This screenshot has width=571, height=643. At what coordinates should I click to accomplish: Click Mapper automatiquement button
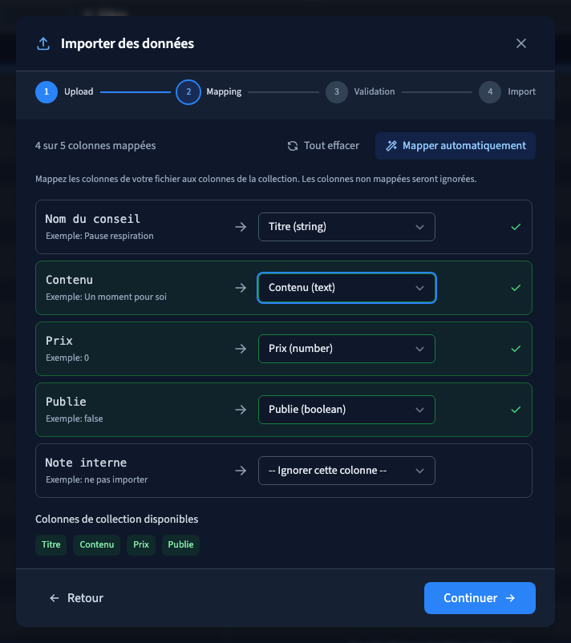point(456,146)
